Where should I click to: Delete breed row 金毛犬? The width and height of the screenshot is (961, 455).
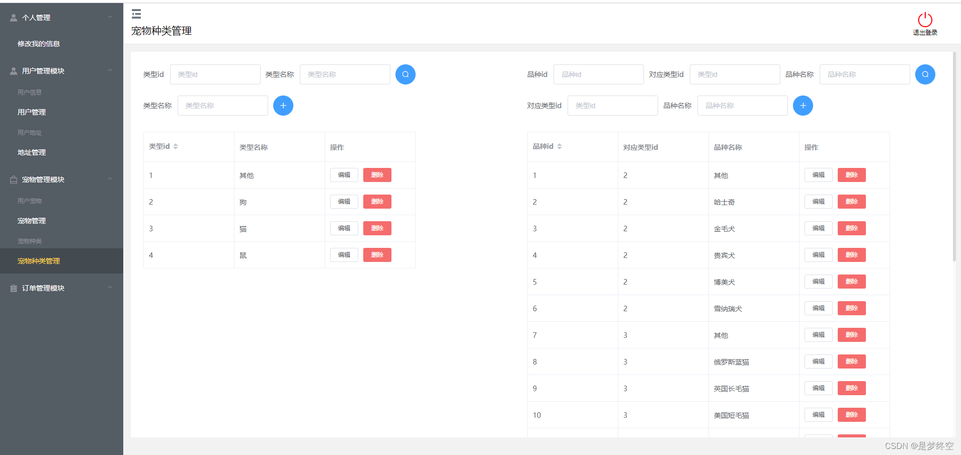[x=852, y=228]
